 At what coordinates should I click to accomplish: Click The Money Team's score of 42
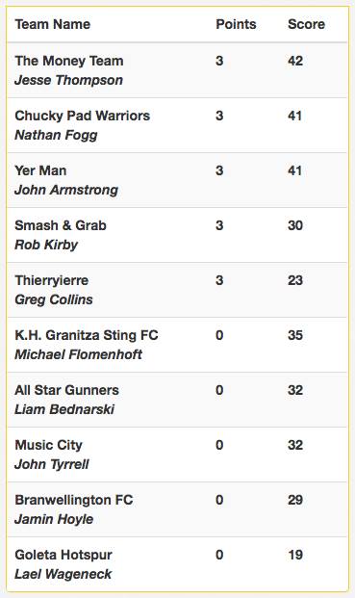(x=295, y=61)
